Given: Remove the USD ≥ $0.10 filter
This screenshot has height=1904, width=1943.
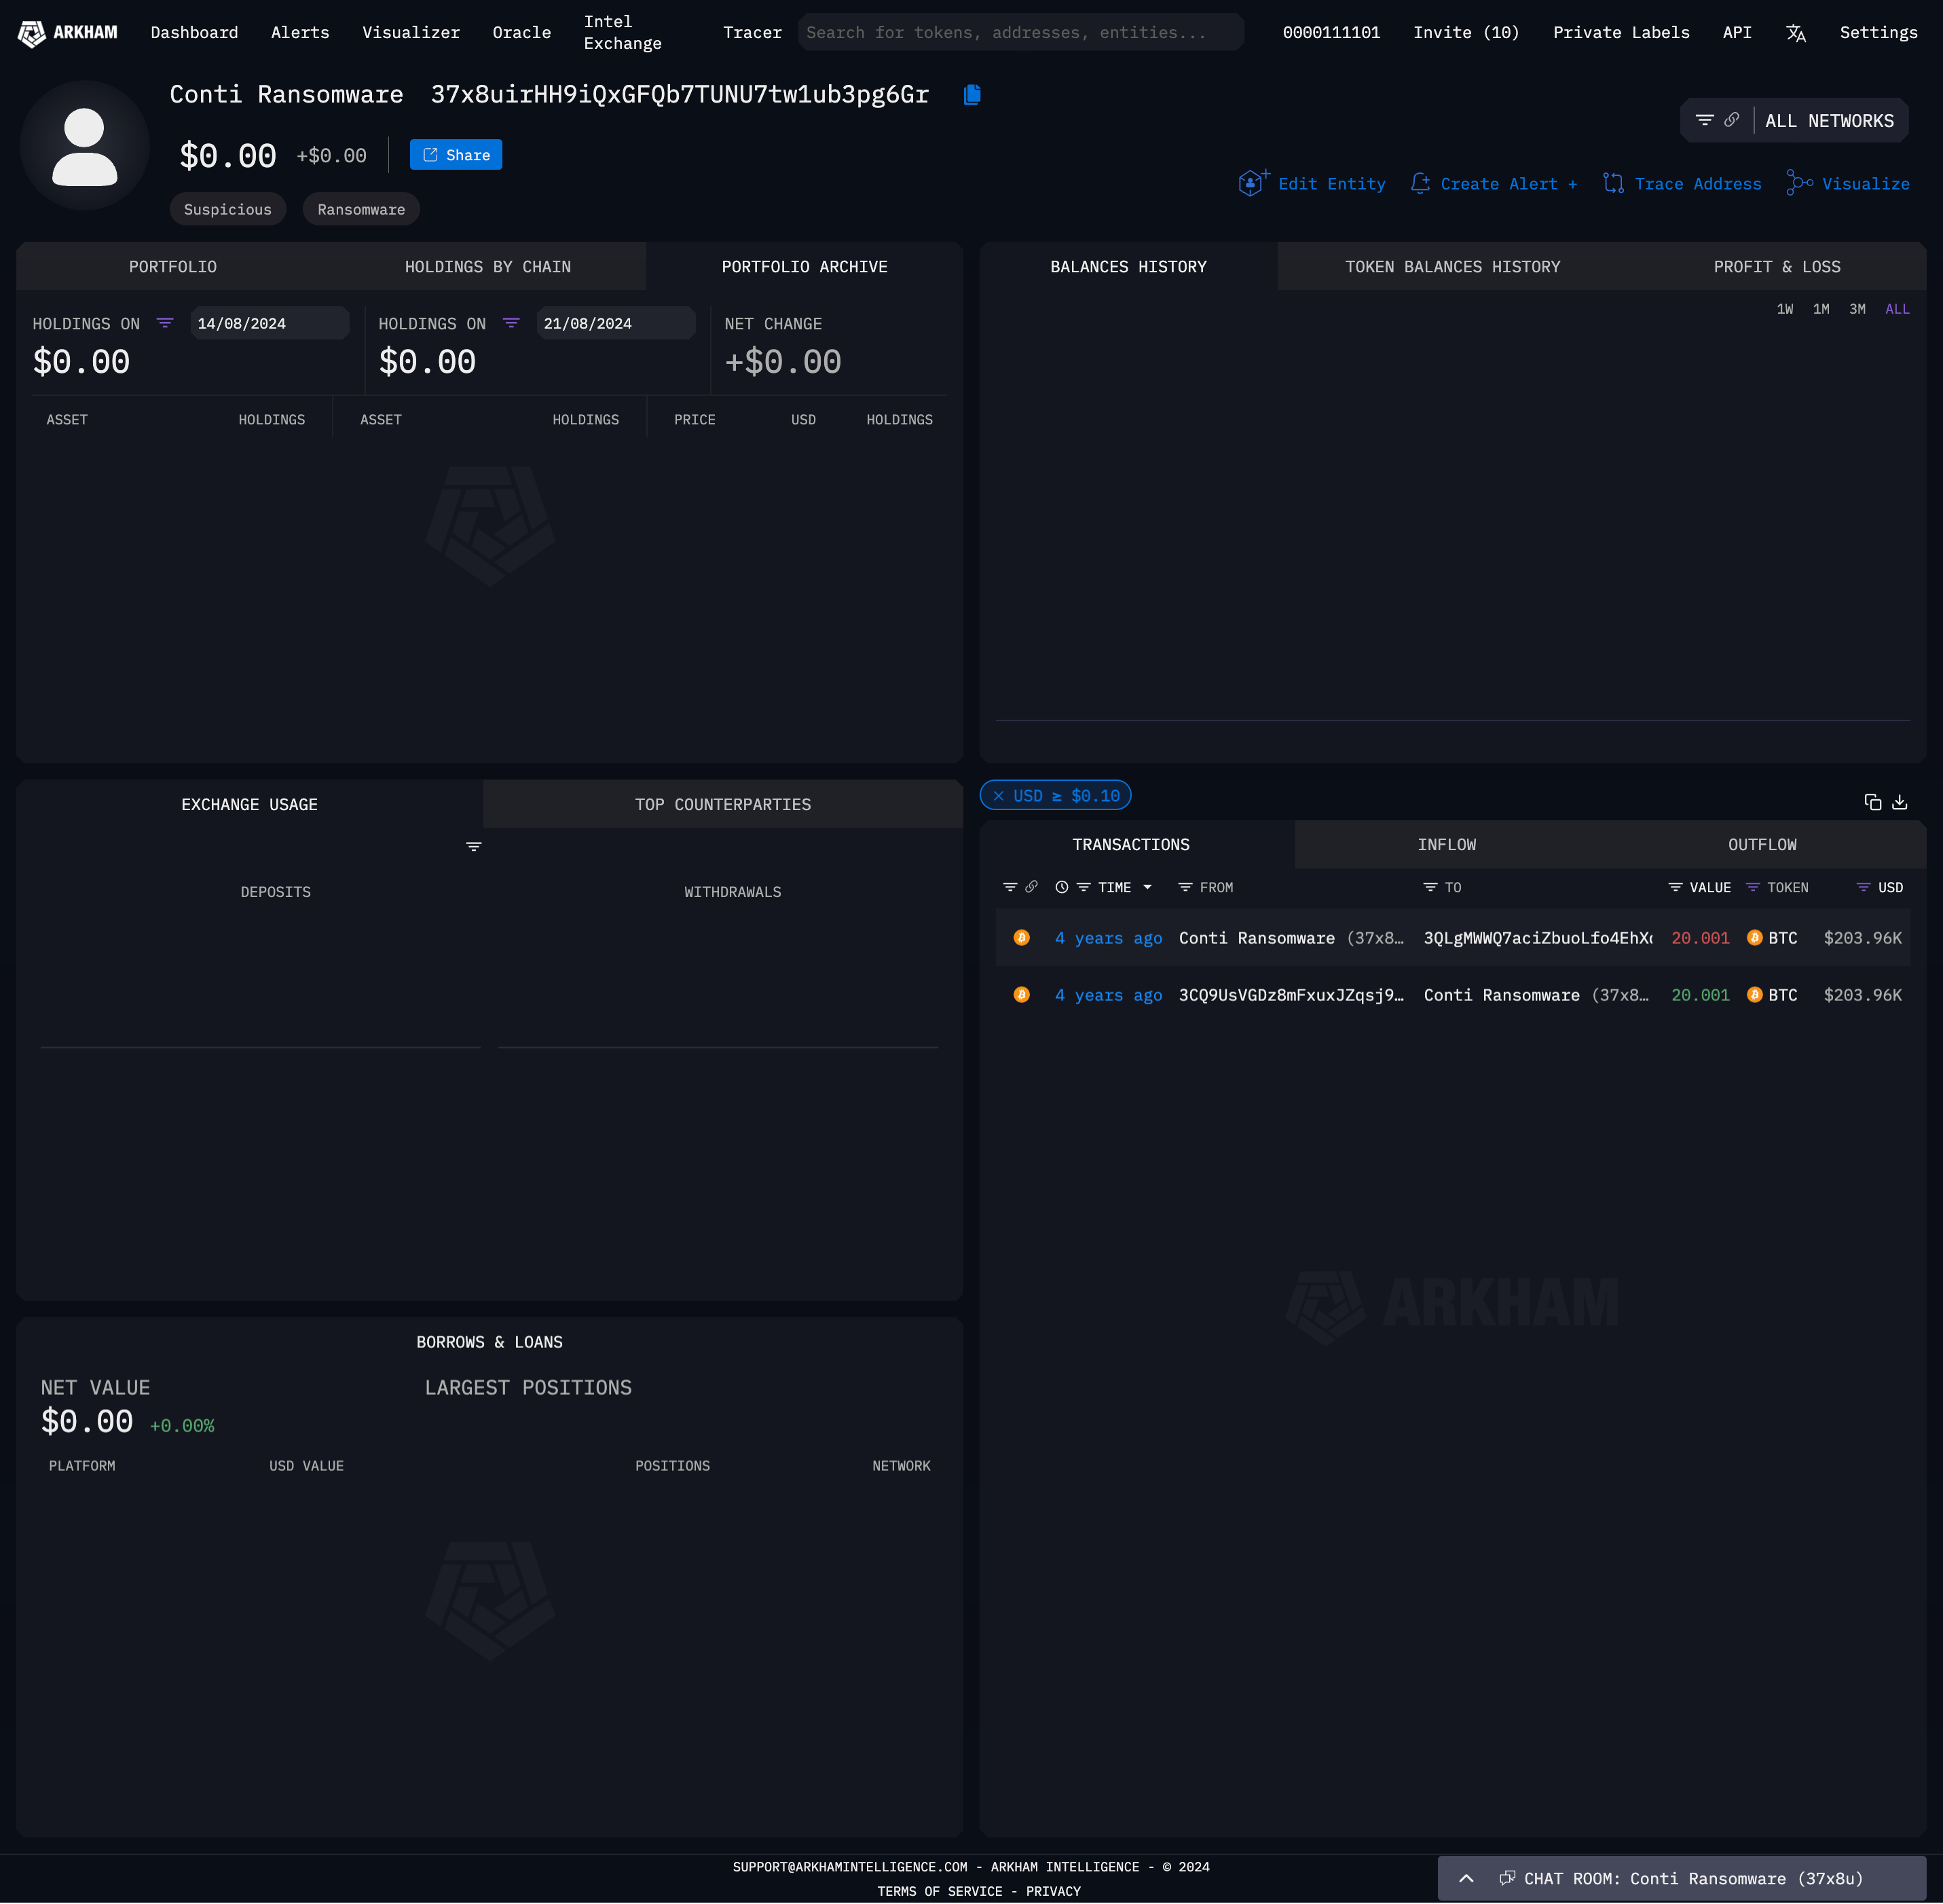Looking at the screenshot, I should coord(998,796).
